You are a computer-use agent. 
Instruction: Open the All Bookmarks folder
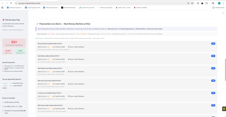tap(218, 8)
